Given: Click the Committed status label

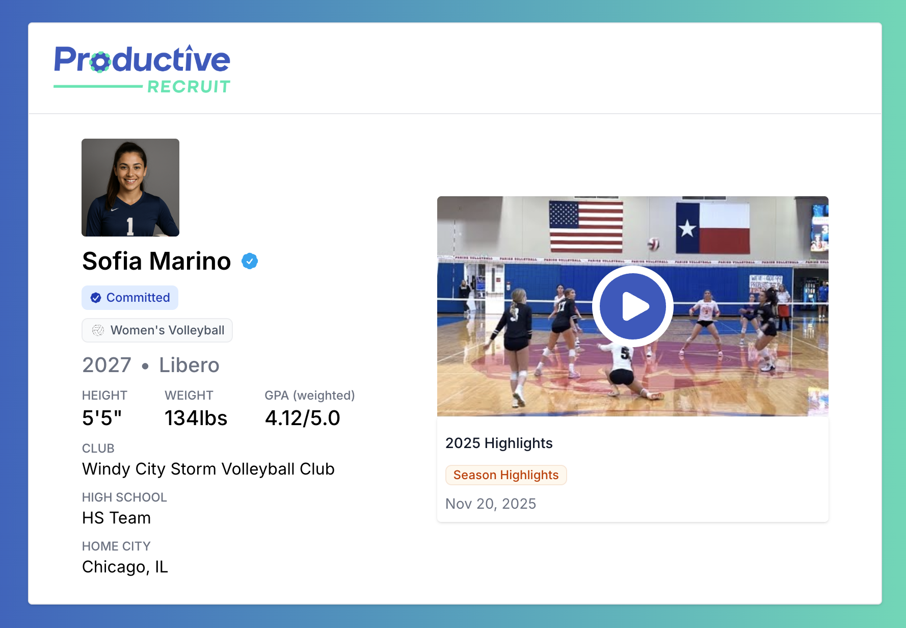Looking at the screenshot, I should point(138,298).
